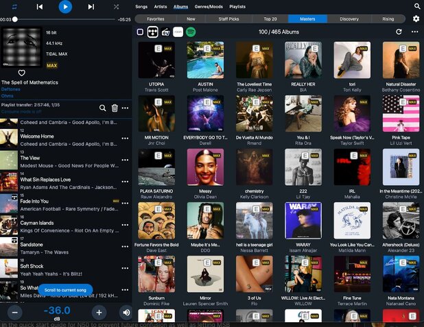424x327 pixels.
Task: Open Travis Scott artist link
Action: coord(156,90)
